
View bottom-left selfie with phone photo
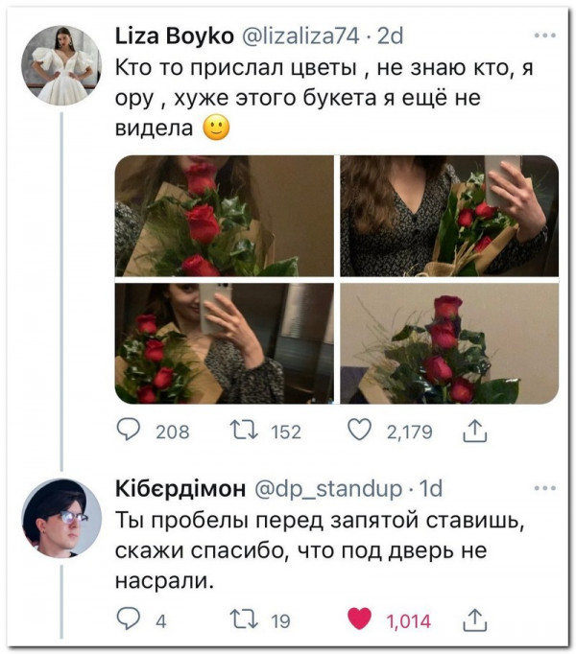(x=225, y=342)
